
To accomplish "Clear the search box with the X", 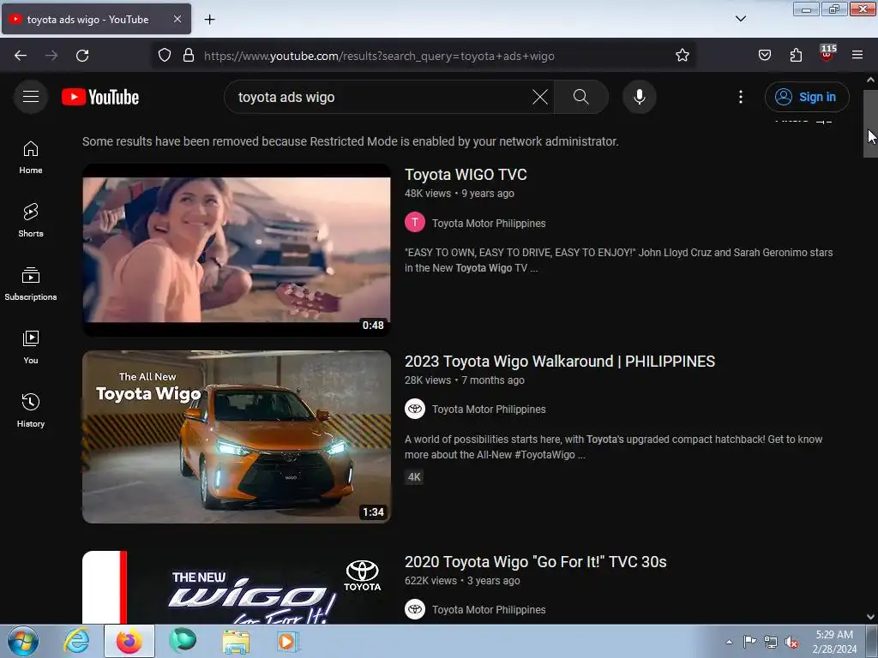I will 540,97.
